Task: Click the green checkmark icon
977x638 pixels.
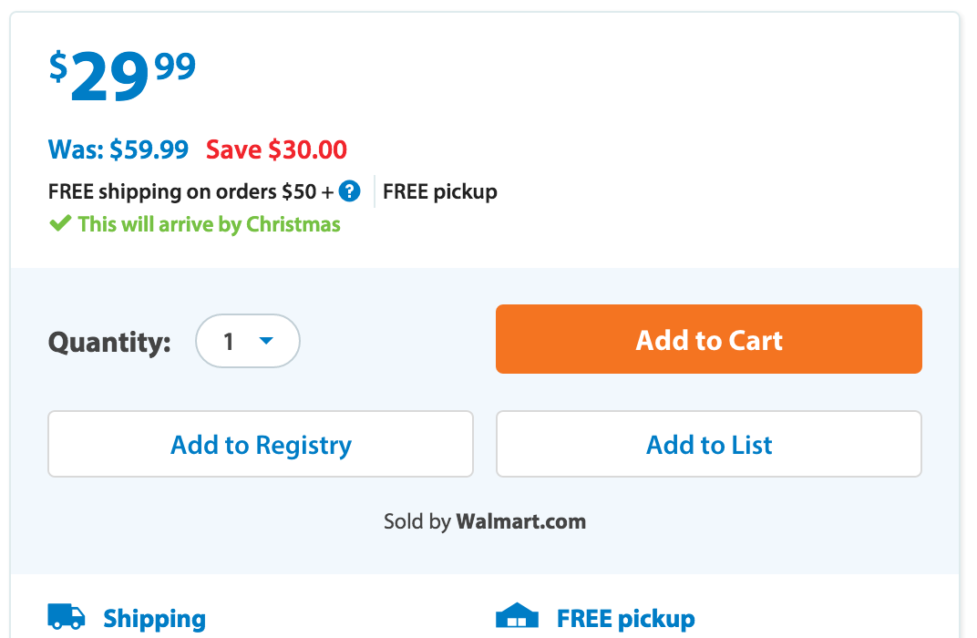Action: (x=60, y=223)
